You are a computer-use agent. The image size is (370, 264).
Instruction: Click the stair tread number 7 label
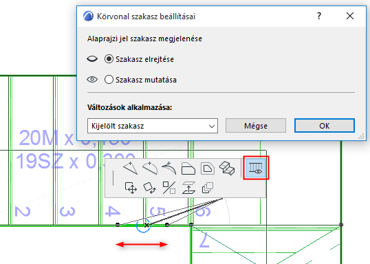click(204, 240)
